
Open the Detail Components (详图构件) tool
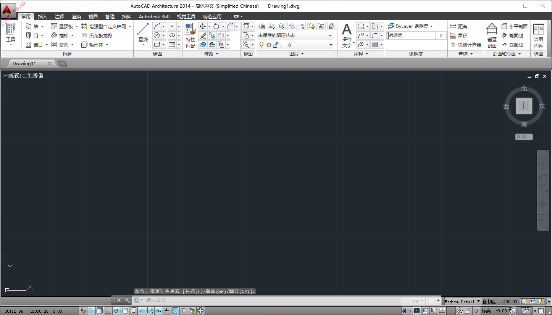539,35
